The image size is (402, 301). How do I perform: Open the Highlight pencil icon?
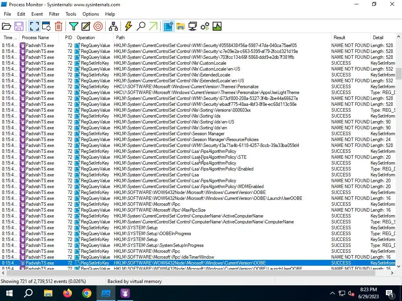pos(86,26)
